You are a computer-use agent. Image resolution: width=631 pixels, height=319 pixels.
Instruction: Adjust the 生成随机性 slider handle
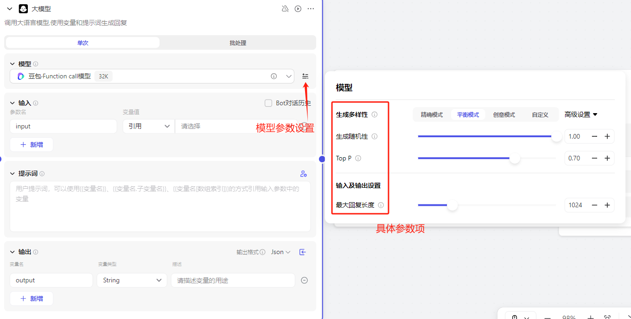click(x=556, y=136)
